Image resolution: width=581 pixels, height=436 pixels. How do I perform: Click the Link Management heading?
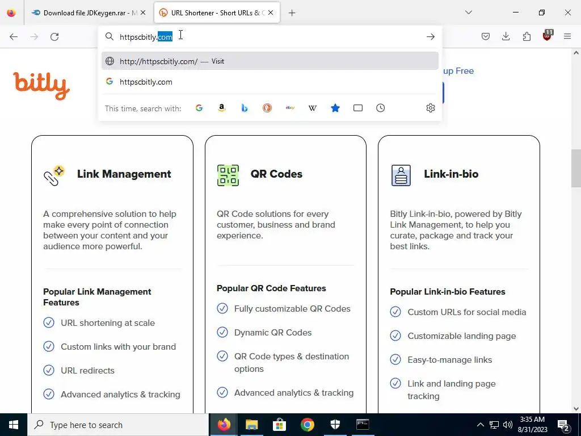point(124,174)
